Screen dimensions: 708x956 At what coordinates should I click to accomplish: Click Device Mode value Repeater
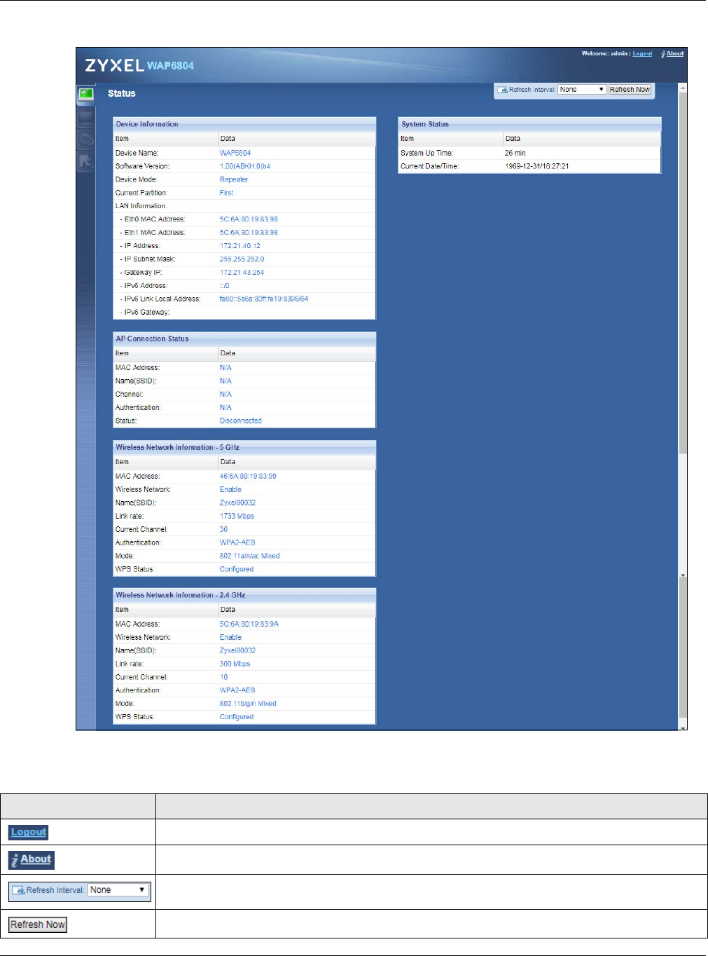tap(234, 179)
